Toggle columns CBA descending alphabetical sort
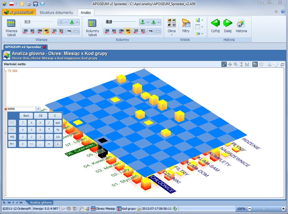 pos(121,31)
